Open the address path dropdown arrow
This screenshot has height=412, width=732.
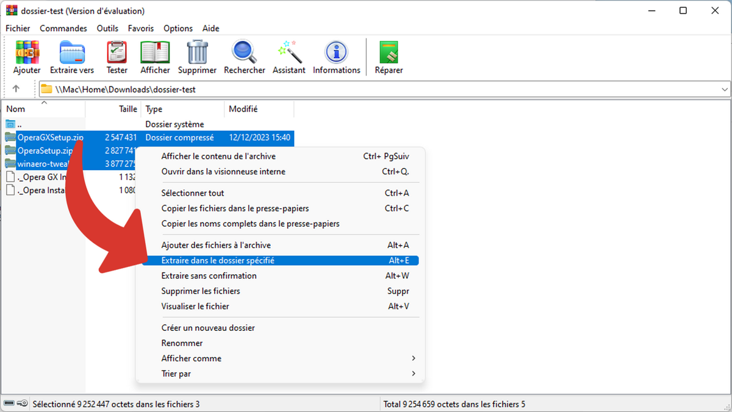click(725, 89)
